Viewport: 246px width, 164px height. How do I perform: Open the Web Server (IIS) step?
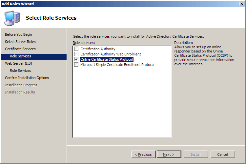pos(18,63)
